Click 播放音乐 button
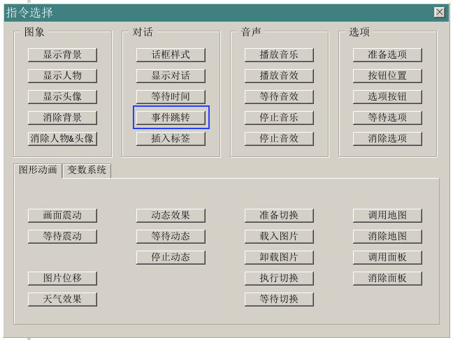Screen dimensions: 453x340 point(279,55)
